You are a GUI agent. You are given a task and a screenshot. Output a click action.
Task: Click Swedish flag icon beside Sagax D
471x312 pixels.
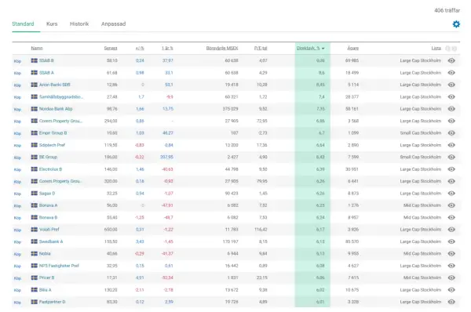(x=35, y=193)
